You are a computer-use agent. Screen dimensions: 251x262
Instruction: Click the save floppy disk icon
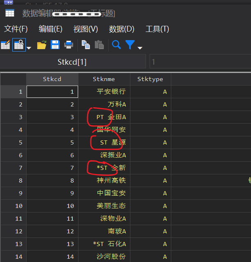click(x=55, y=45)
